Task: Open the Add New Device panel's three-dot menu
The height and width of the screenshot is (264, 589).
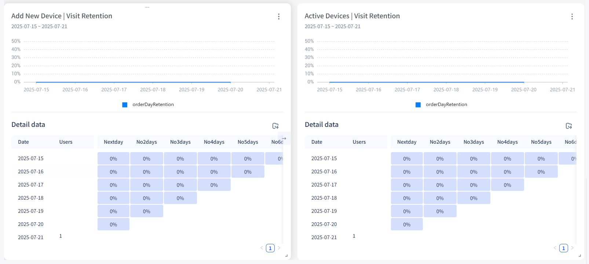Action: (x=279, y=16)
